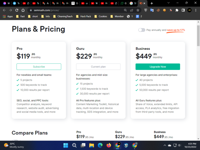The width and height of the screenshot is (200, 150).
Task: Open the side panel icon in toolbar
Action: [183, 10]
